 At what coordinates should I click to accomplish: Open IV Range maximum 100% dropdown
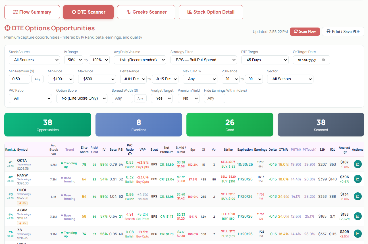99,60
